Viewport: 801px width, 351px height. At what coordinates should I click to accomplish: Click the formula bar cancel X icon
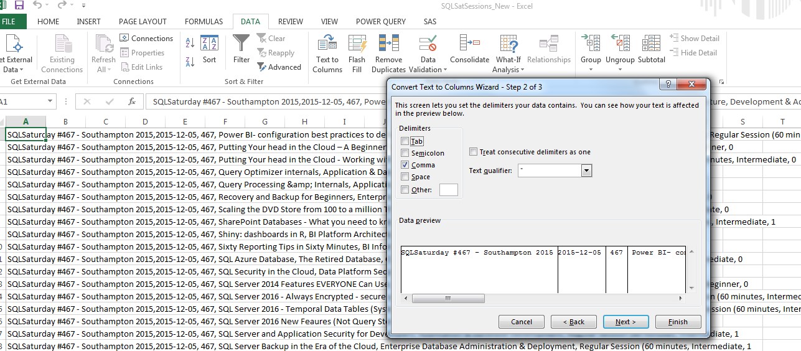(x=87, y=101)
